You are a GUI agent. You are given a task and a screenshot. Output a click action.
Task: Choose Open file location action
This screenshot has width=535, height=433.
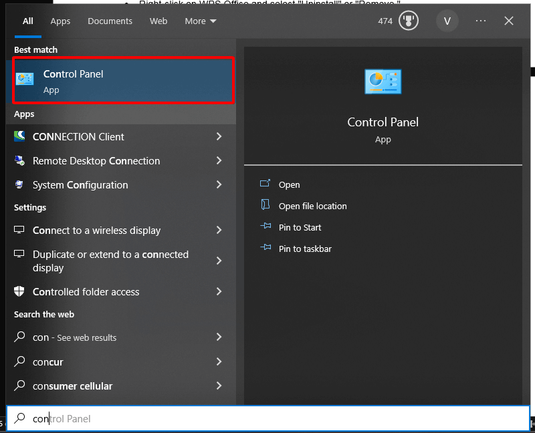312,206
